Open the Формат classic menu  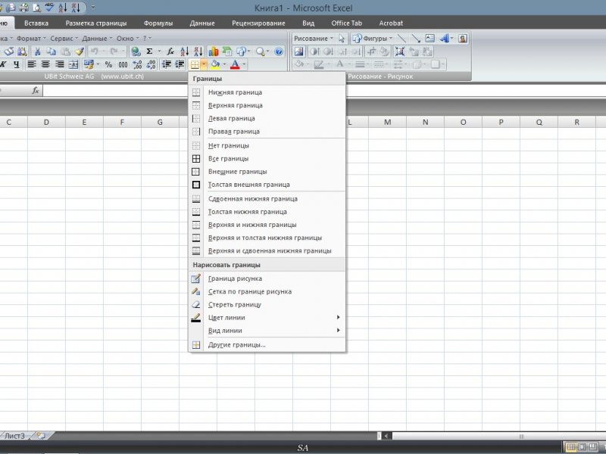(x=31, y=39)
